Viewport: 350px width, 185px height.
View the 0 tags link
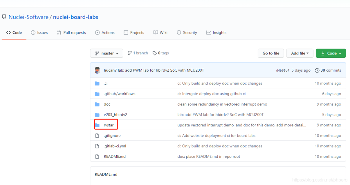coord(160,53)
